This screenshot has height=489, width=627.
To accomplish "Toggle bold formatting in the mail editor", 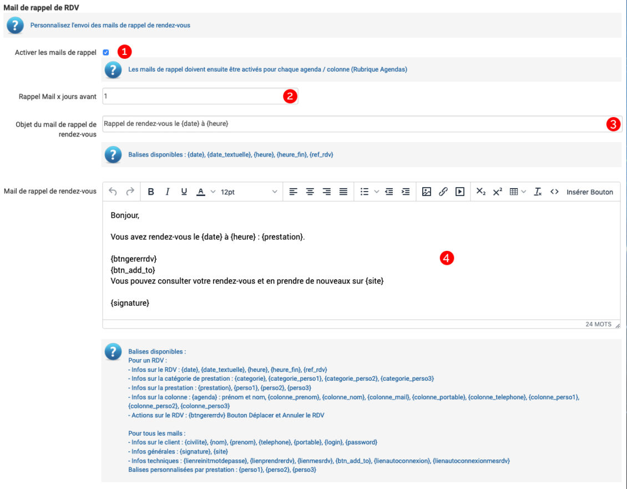I will 150,191.
